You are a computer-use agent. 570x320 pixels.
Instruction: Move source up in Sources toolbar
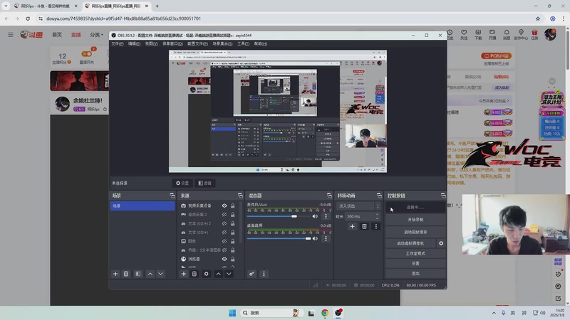pyautogui.click(x=218, y=274)
